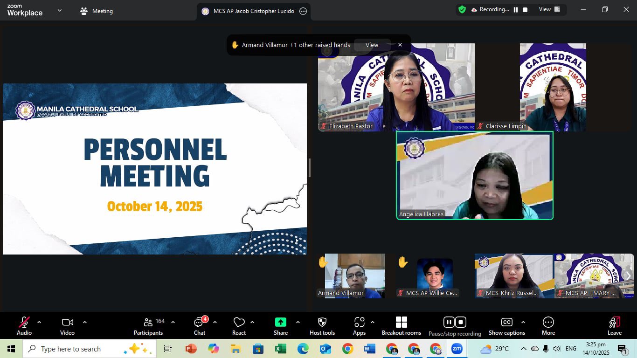Screen dimensions: 637x358
Task: Click View in the raised hands notification
Action: tap(372, 45)
